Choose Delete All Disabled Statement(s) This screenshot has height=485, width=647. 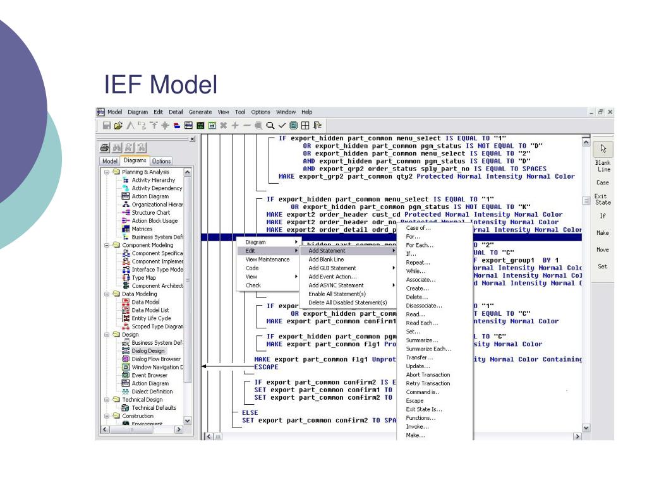[x=348, y=302]
